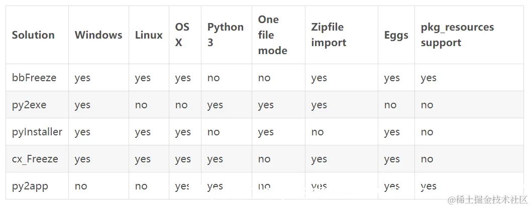The width and height of the screenshot is (531, 208).
Task: Click py2exe's Eggs cell showing no
Action: (390, 105)
